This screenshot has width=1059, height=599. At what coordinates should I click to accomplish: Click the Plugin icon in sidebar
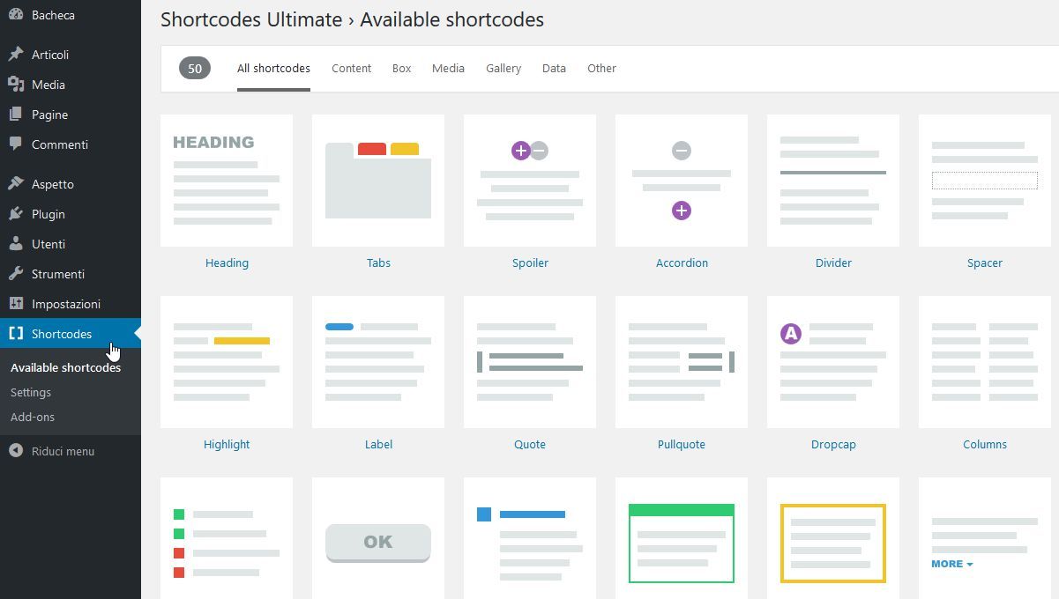click(x=16, y=214)
